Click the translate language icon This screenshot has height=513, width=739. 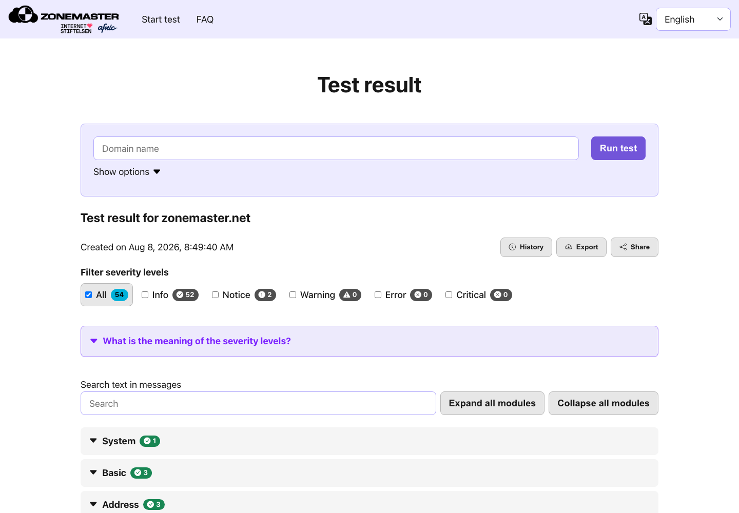(645, 19)
